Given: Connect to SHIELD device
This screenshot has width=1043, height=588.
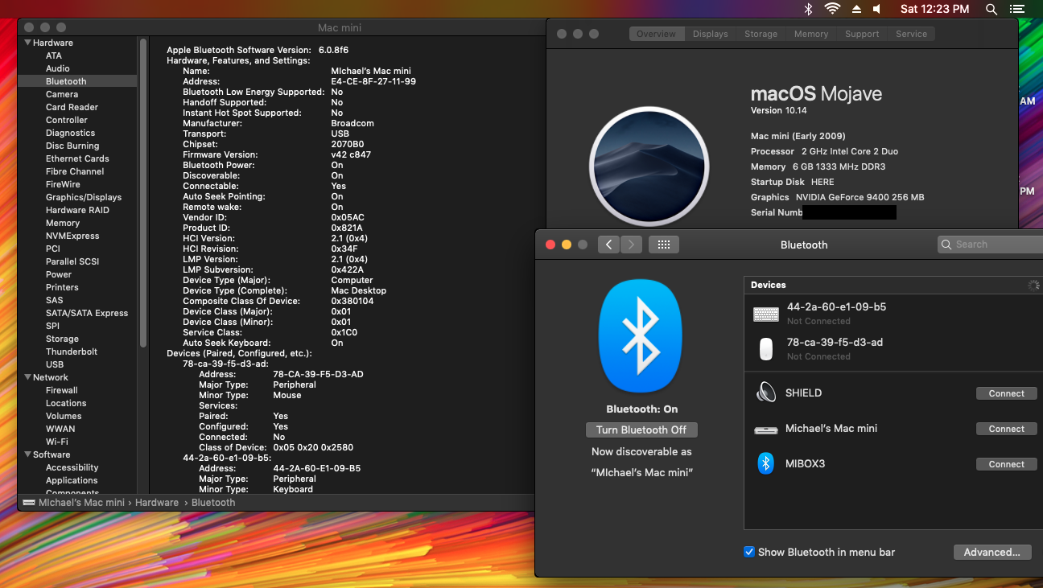Looking at the screenshot, I should 1006,393.
